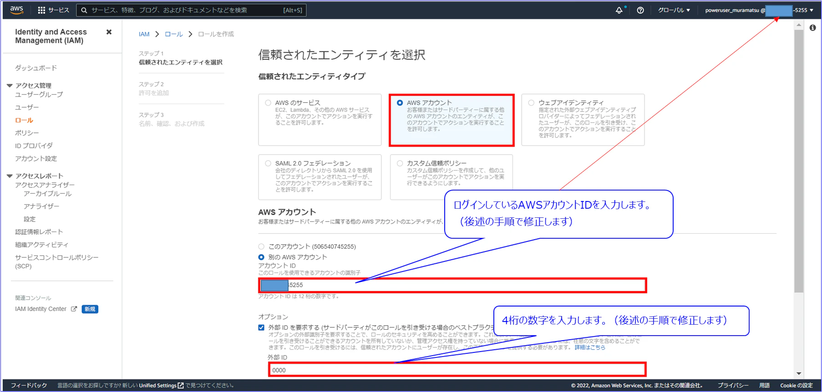This screenshot has height=392, width=822.
Task: Open the poweruser account menu dropdown
Action: coord(759,10)
